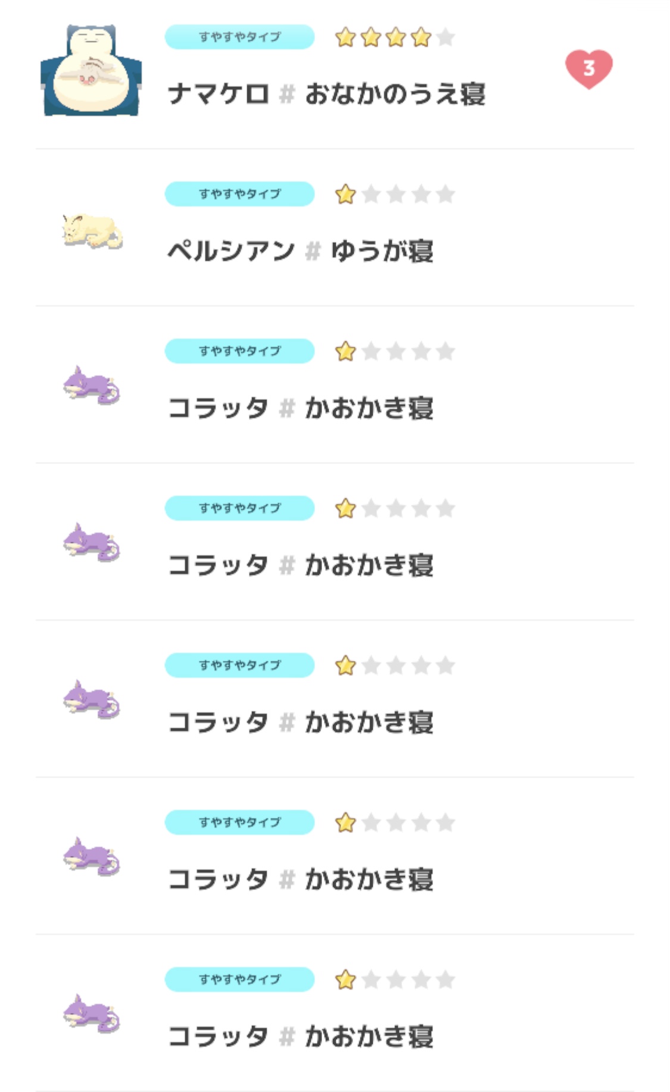Image resolution: width=670 pixels, height=1092 pixels.
Task: Click the すやすやタイプ badge on first コラッタ entry
Action: pos(239,351)
